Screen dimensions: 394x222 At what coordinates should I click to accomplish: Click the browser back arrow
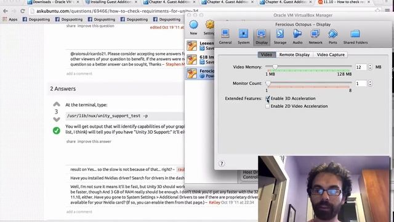[6, 11]
